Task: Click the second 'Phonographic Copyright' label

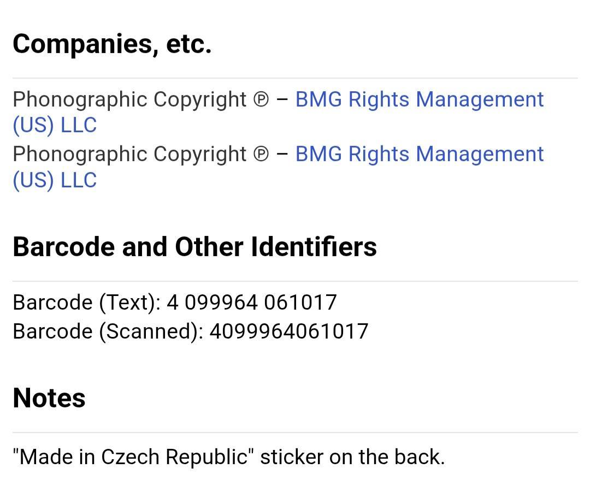Action: tap(129, 154)
